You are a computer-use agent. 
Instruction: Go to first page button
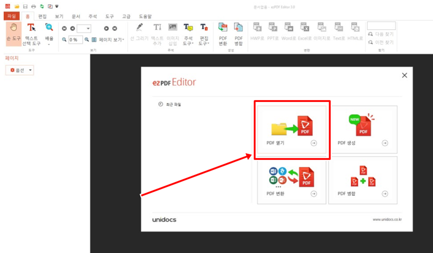coord(64,28)
